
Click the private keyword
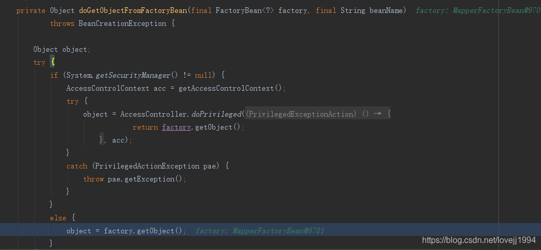(31, 11)
